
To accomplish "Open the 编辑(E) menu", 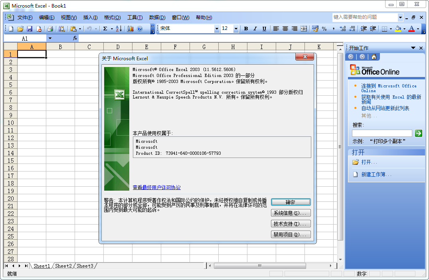I will point(47,18).
